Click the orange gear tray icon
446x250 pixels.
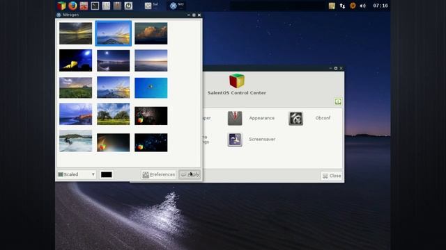click(x=353, y=6)
